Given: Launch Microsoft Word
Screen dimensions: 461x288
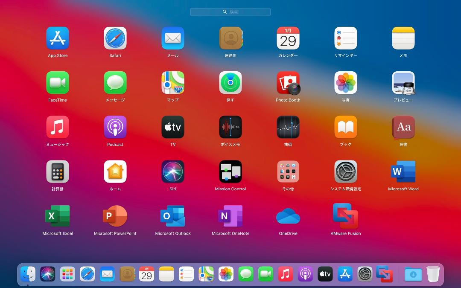Looking at the screenshot, I should [x=403, y=172].
